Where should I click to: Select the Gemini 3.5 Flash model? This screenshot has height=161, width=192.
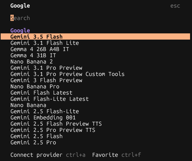coord(95,37)
